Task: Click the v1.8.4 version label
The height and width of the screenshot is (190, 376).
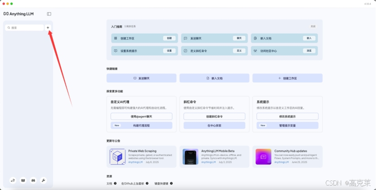Action: [x=367, y=4]
